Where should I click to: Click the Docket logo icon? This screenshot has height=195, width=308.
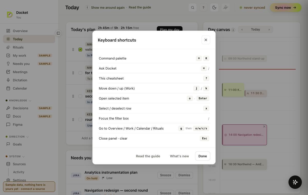[x=10, y=15]
